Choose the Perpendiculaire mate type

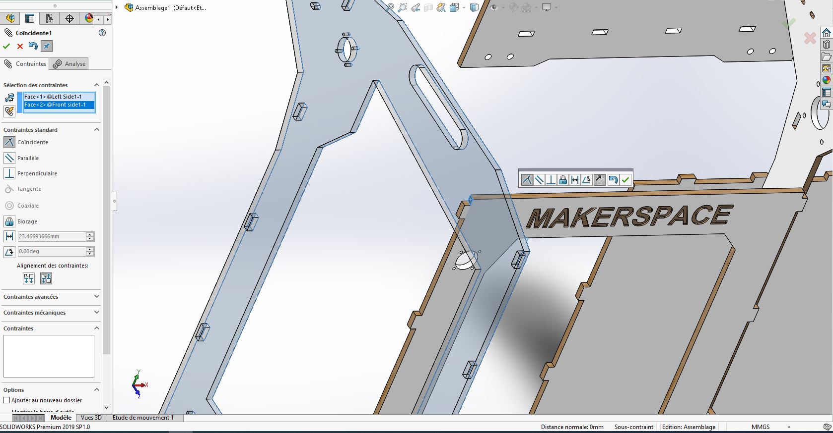coord(9,173)
